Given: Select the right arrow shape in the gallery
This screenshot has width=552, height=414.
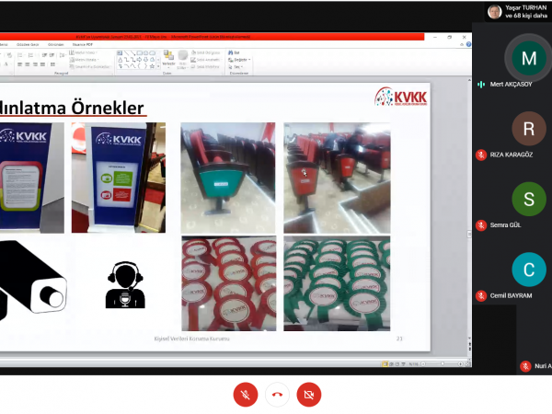Looking at the screenshot, I should click(x=139, y=60).
